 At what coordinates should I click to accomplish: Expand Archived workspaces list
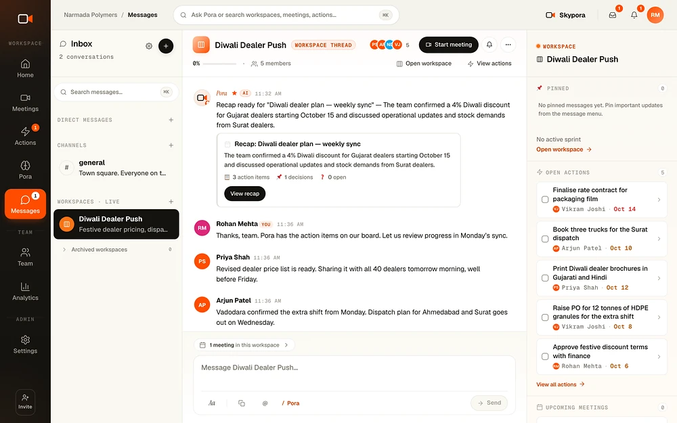point(116,250)
